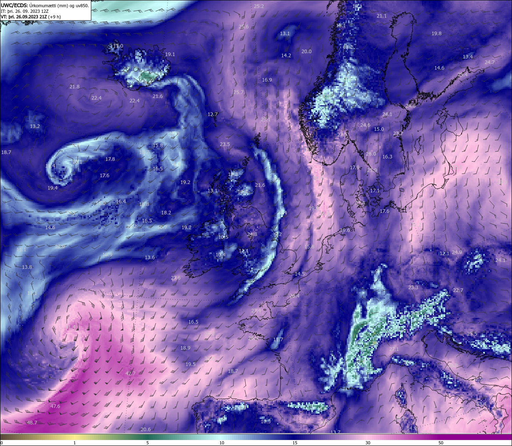Click the 14.5 value on the map

tap(300, 274)
